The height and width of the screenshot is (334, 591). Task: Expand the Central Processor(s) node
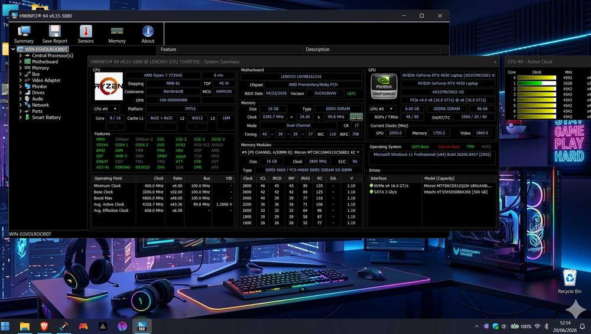[x=20, y=55]
